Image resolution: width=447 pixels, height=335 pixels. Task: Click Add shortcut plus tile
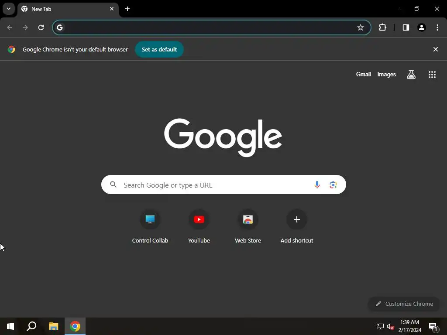click(x=297, y=227)
